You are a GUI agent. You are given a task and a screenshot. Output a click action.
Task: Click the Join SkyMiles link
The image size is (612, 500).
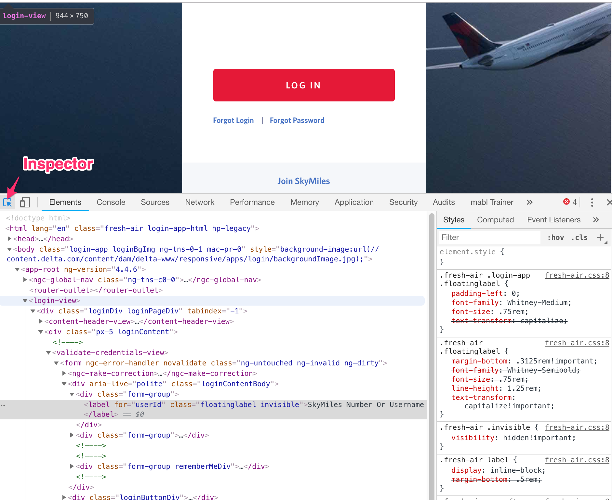click(303, 181)
